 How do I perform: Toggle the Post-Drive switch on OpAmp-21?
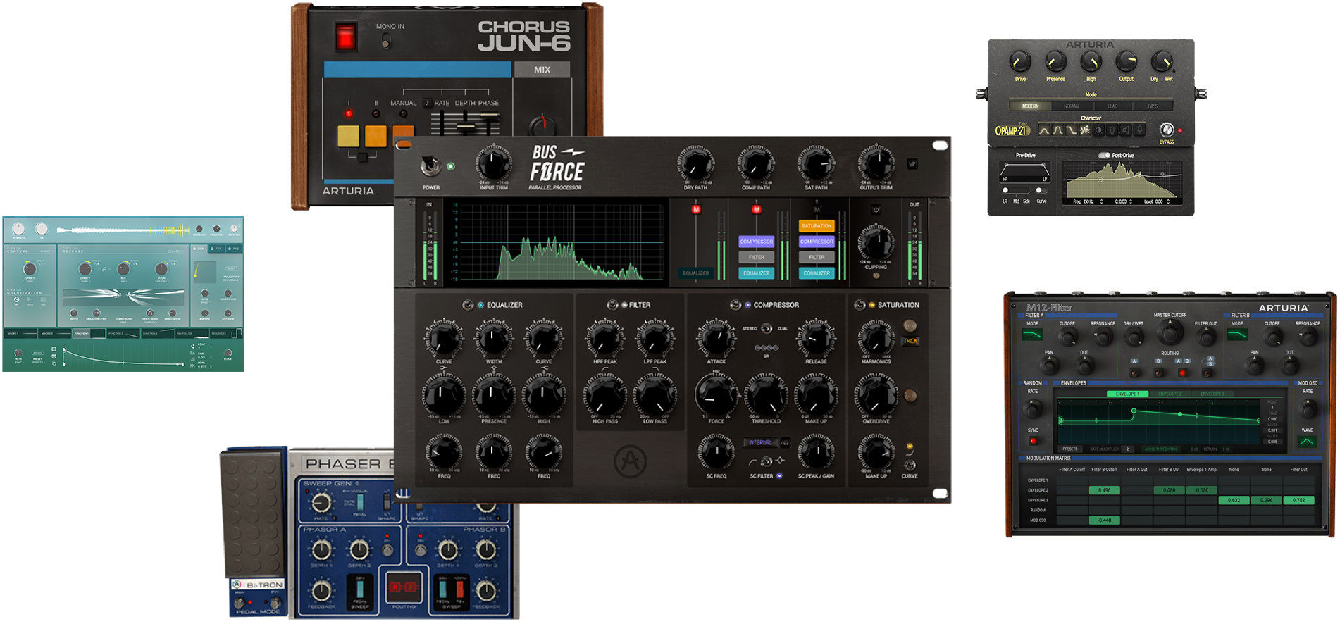(1104, 156)
